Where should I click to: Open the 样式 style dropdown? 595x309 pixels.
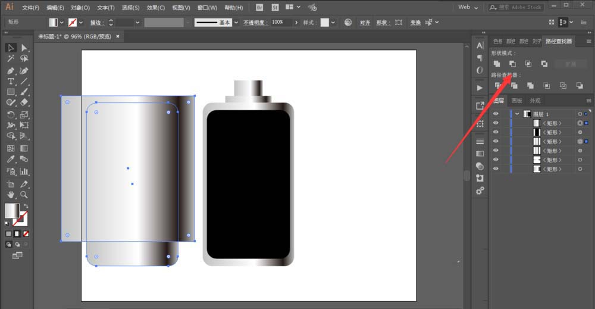[333, 23]
